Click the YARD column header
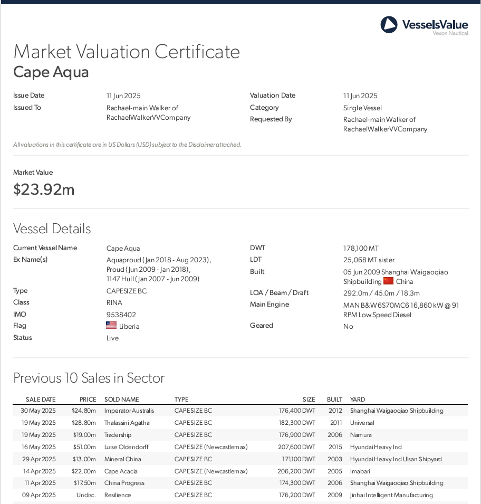This screenshot has width=481, height=504. pos(358,400)
